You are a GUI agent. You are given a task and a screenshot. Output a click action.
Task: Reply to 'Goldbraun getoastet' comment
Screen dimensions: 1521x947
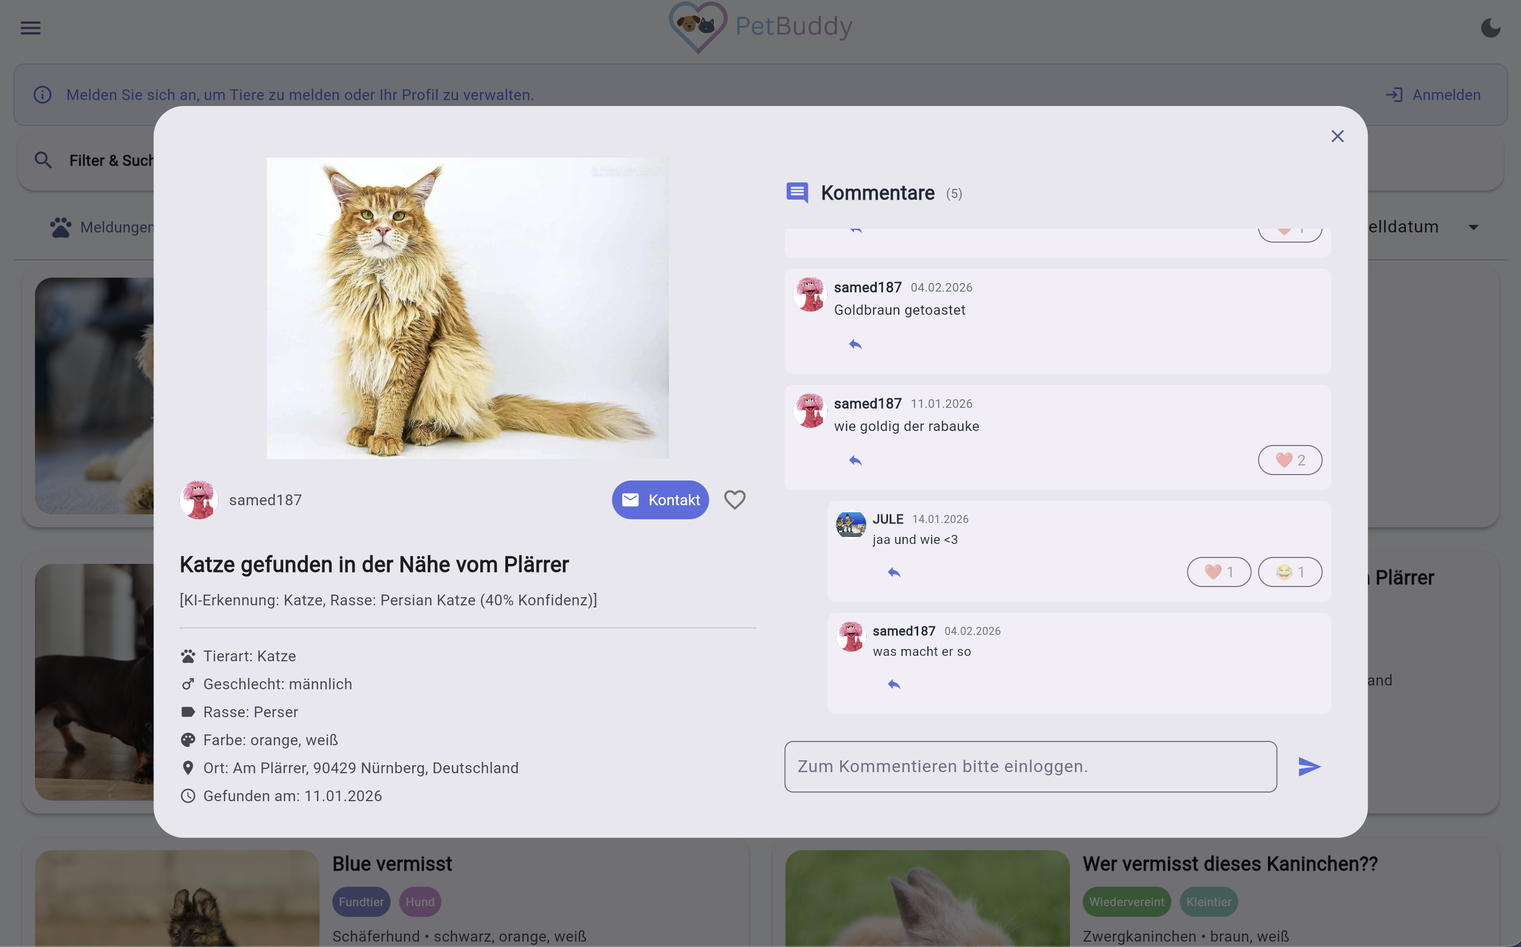856,344
